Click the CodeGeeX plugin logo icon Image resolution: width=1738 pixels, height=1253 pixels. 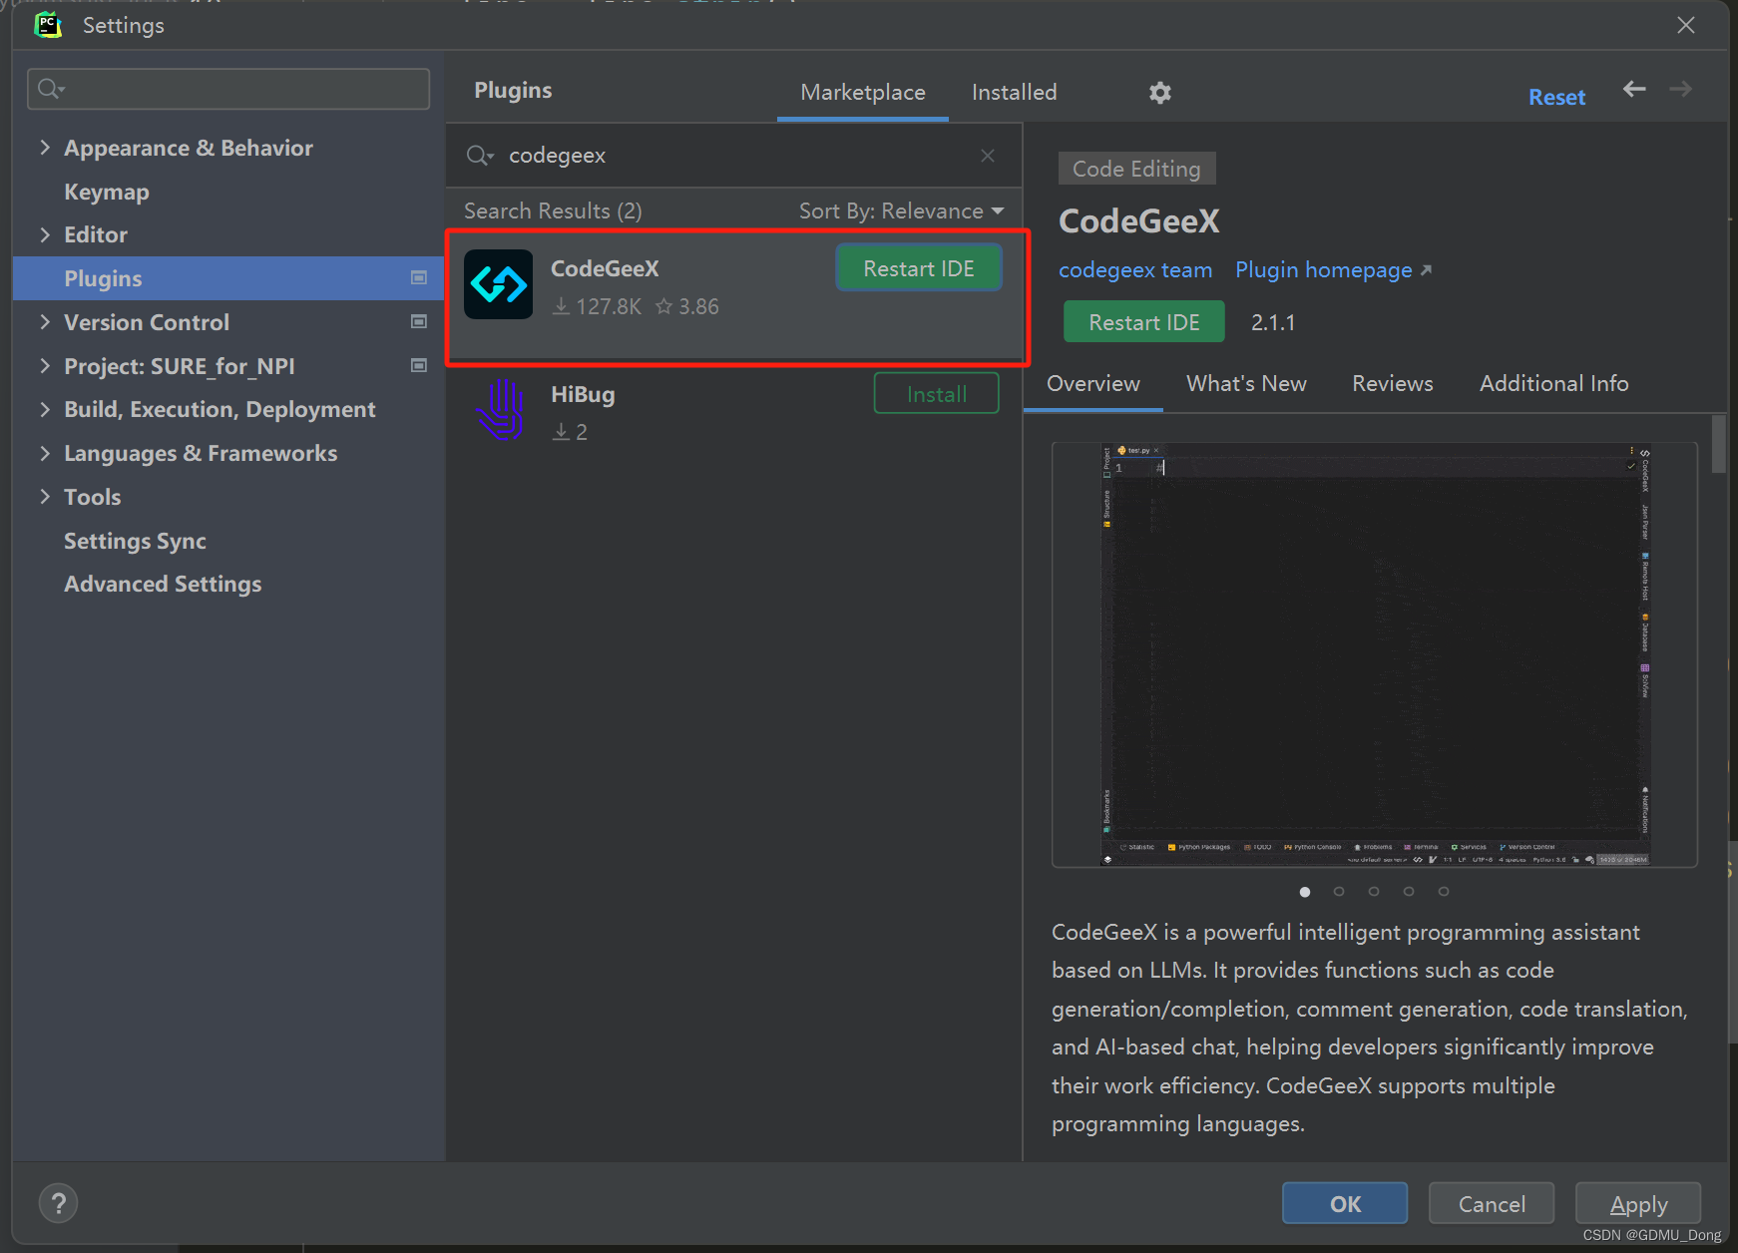click(499, 284)
